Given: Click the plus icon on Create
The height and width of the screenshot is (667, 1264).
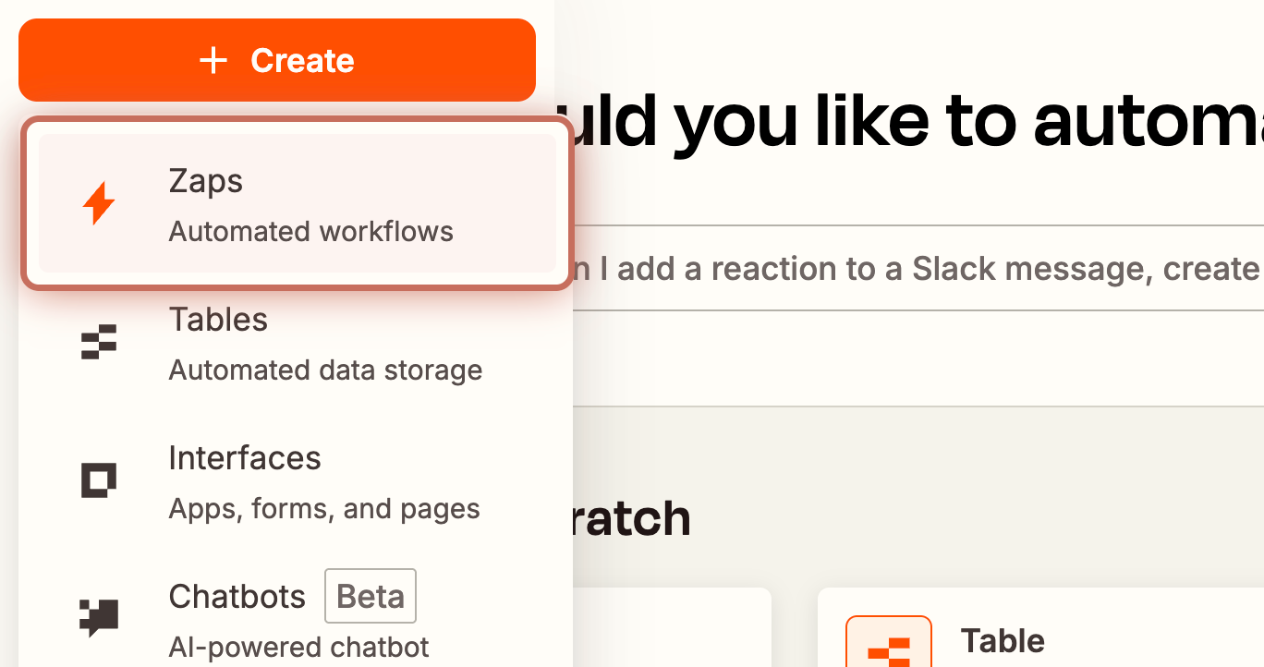Looking at the screenshot, I should (x=213, y=61).
